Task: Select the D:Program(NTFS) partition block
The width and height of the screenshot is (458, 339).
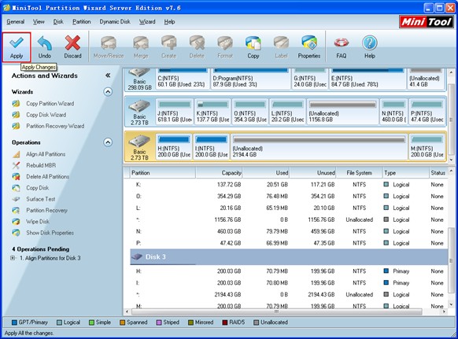Action: [x=250, y=79]
